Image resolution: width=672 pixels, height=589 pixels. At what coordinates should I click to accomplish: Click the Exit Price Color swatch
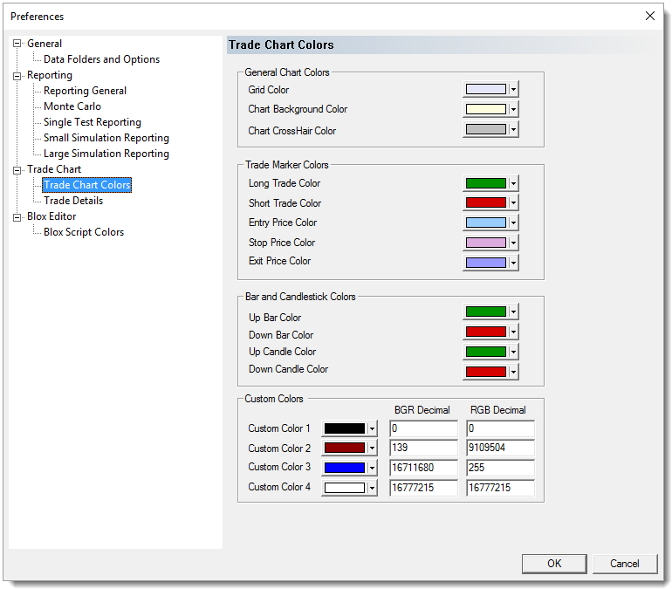pos(485,262)
